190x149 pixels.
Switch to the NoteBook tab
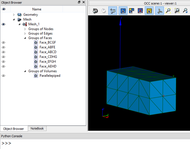point(37,128)
